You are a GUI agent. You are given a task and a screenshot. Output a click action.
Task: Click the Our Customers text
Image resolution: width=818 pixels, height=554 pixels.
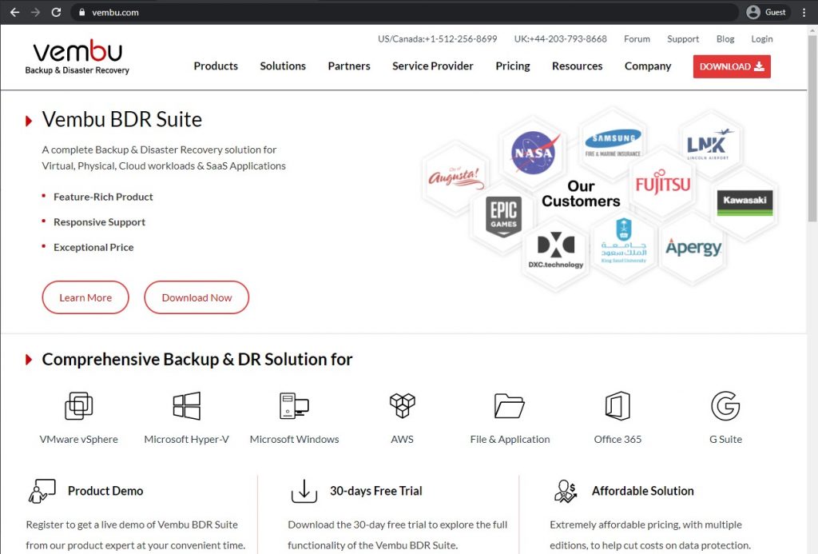(x=581, y=193)
